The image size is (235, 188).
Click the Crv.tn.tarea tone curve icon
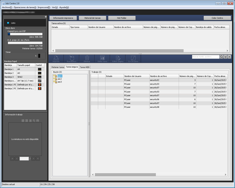point(133,59)
